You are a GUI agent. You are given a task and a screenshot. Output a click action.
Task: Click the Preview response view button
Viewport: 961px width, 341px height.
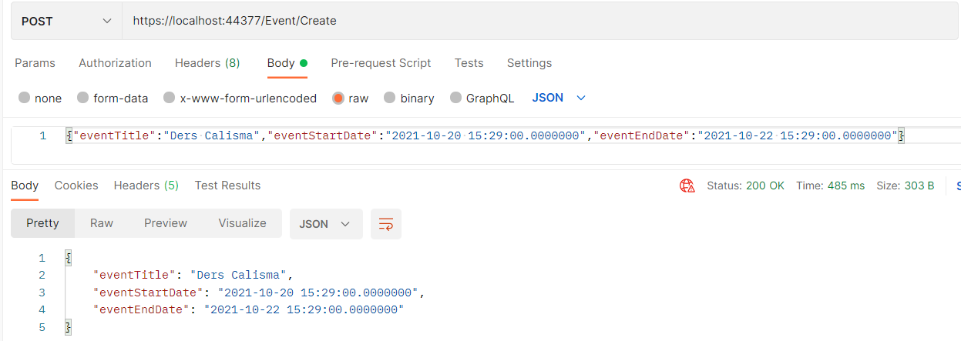click(166, 223)
